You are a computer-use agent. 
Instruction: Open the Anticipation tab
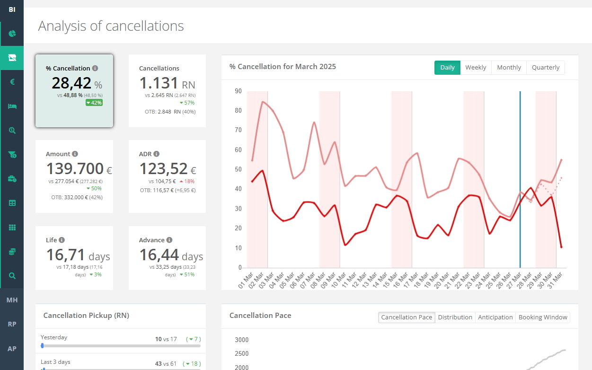click(x=495, y=317)
